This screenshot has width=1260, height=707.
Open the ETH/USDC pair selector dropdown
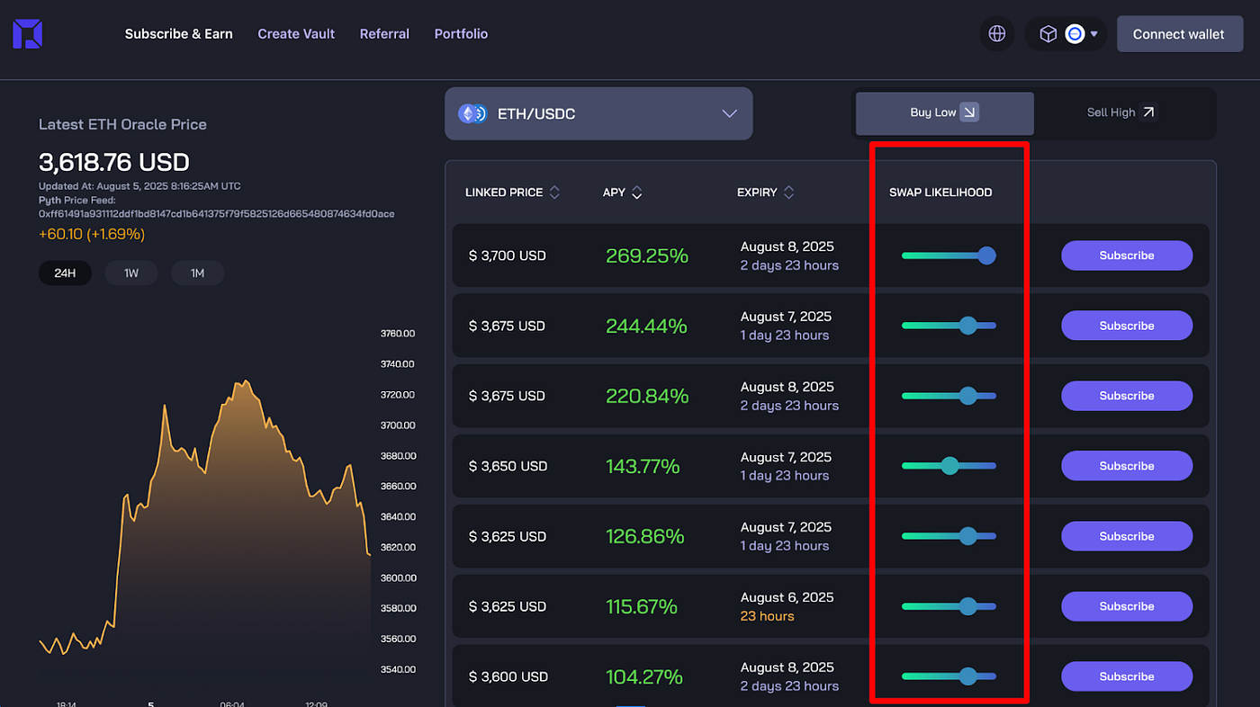[x=729, y=113]
